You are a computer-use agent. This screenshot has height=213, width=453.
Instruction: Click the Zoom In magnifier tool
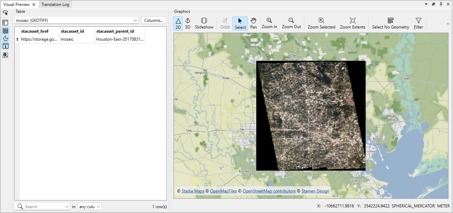click(269, 23)
